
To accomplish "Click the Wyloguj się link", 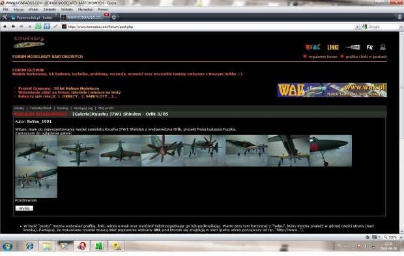I will (x=83, y=109).
